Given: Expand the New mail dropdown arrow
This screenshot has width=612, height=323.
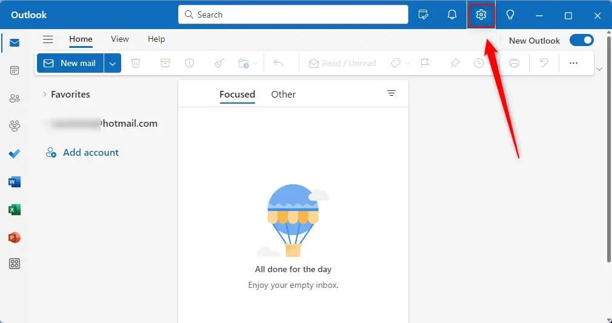Looking at the screenshot, I should (113, 63).
